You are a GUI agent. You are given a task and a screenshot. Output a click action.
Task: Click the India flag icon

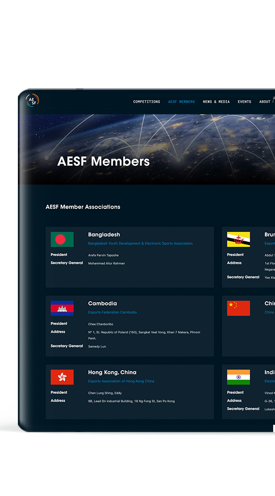238,377
